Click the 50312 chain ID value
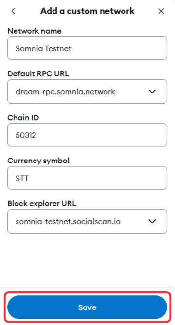The image size is (175, 325). click(26, 135)
